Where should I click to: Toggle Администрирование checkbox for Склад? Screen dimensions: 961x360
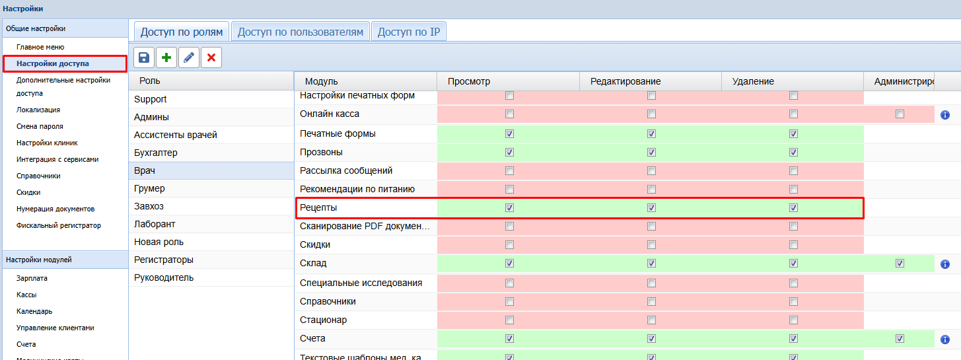coord(900,264)
